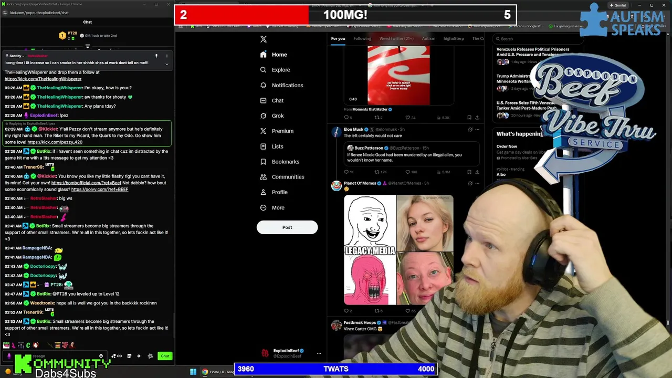Open Notifications in X sidebar

pyautogui.click(x=281, y=85)
